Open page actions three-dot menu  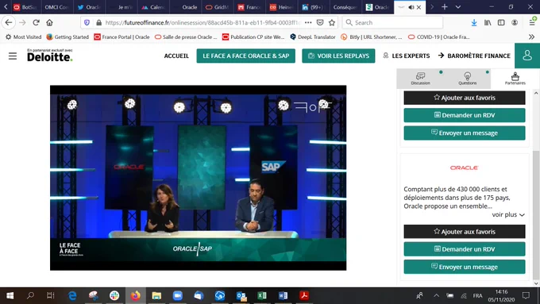[308, 22]
